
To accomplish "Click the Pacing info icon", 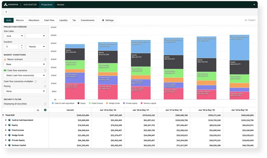I will tap(45, 86).
